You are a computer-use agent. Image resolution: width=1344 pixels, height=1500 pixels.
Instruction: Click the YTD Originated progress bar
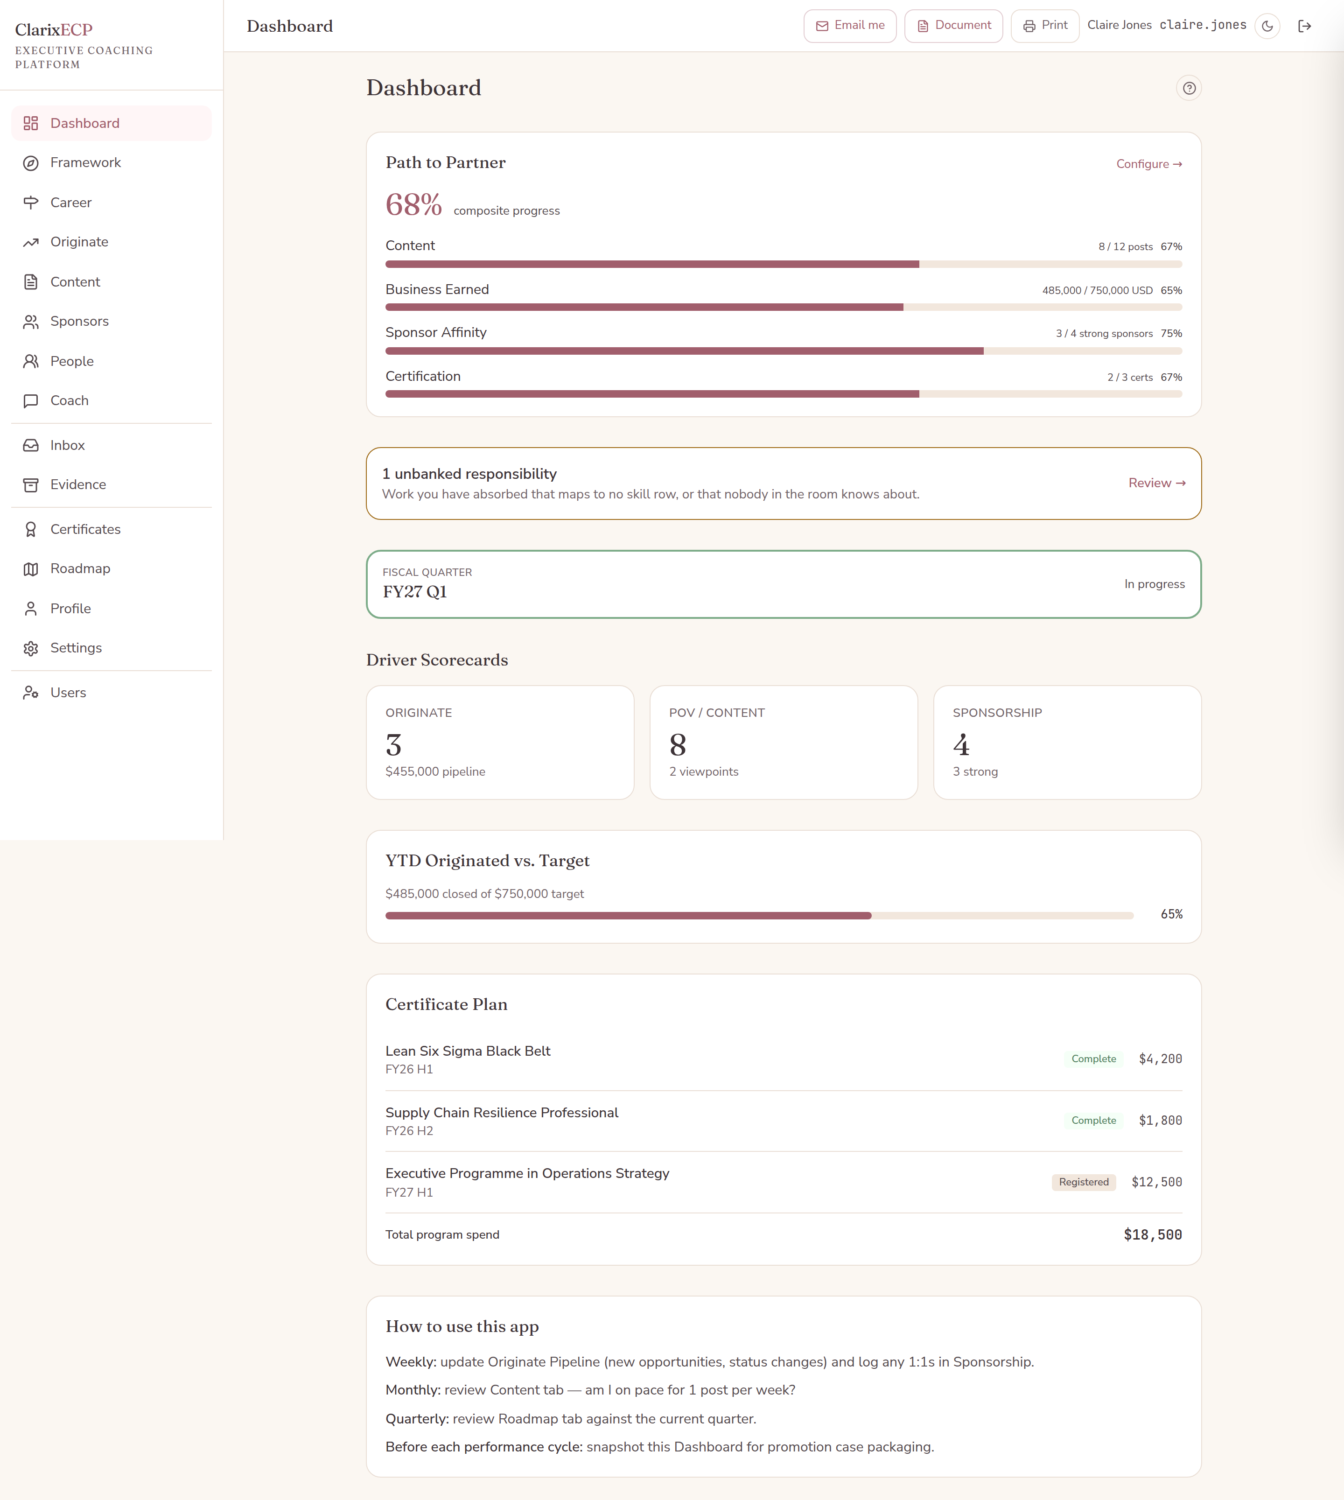759,916
